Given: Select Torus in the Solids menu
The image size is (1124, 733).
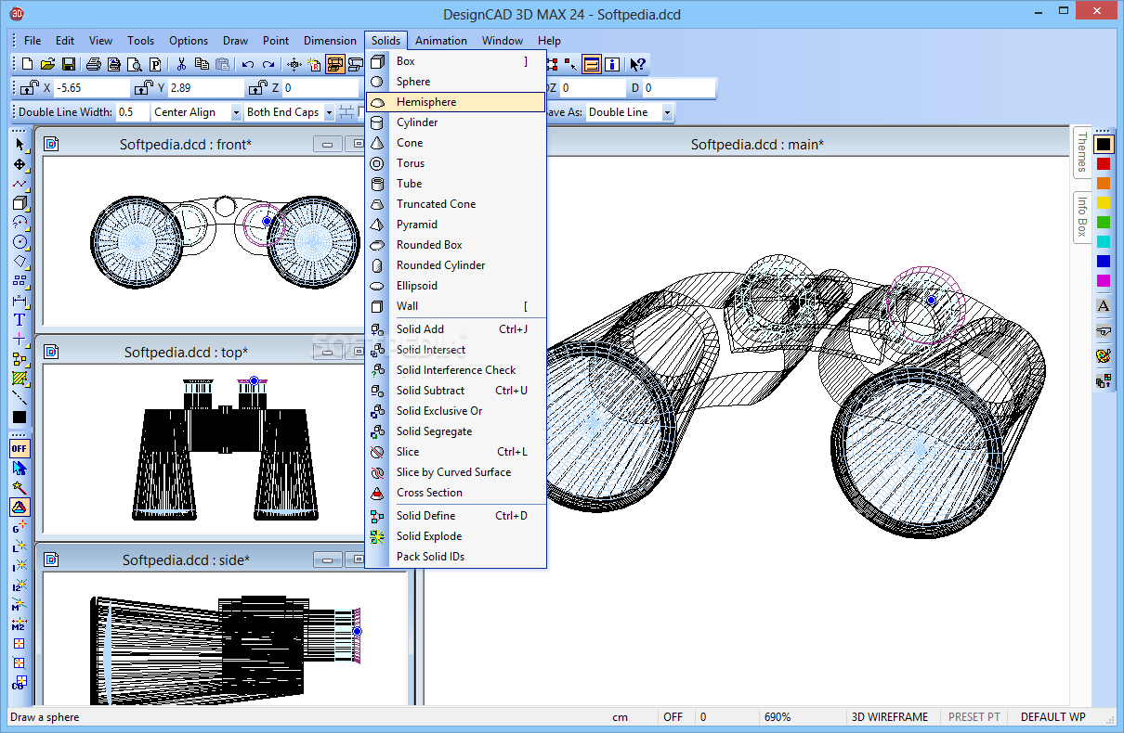Looking at the screenshot, I should coord(455,163).
